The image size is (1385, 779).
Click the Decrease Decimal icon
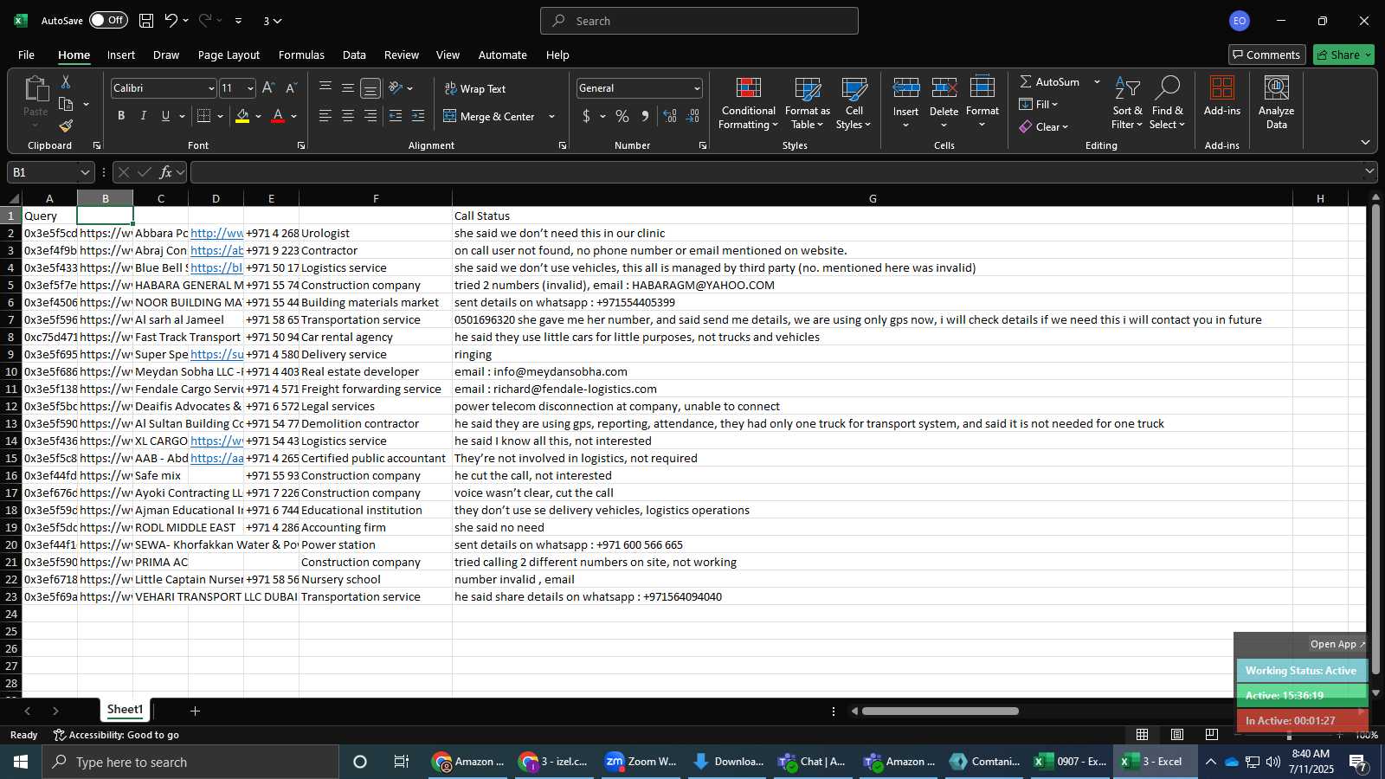click(x=692, y=116)
